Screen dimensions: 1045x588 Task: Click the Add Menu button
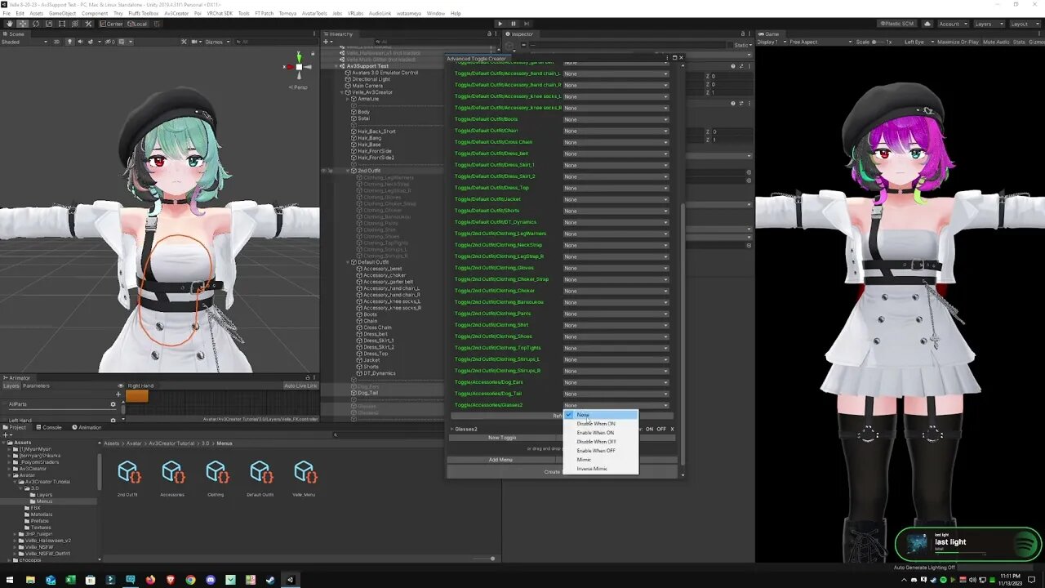click(500, 460)
